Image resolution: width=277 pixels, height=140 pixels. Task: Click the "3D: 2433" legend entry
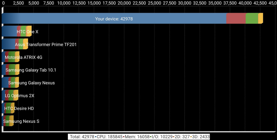[x=200, y=137]
